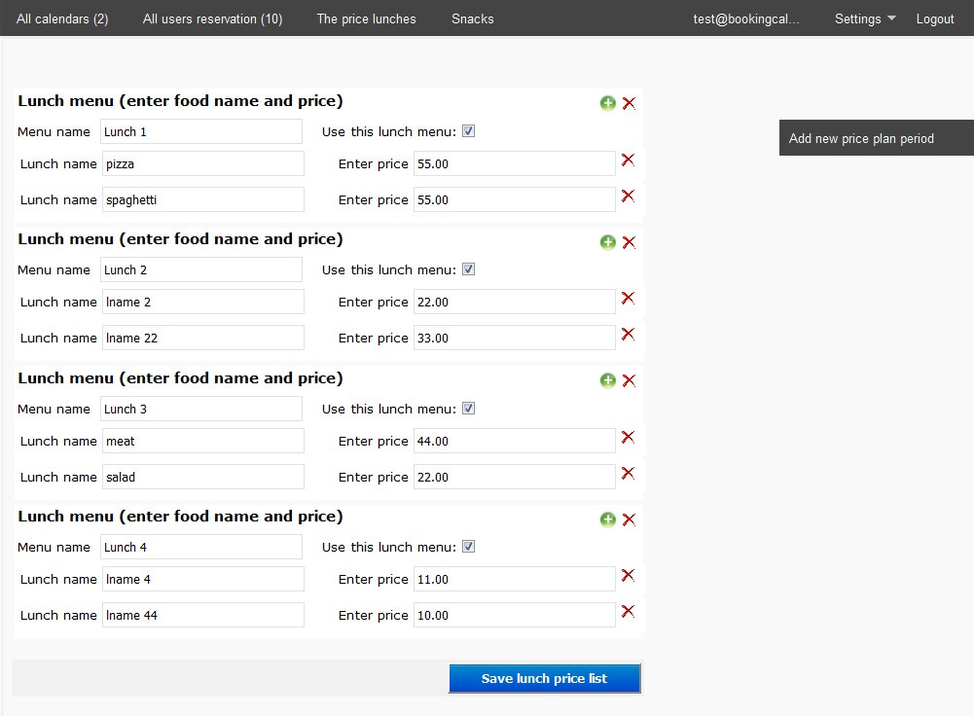The height and width of the screenshot is (716, 974).
Task: Delete the salad lunch row
Action: [x=628, y=473]
